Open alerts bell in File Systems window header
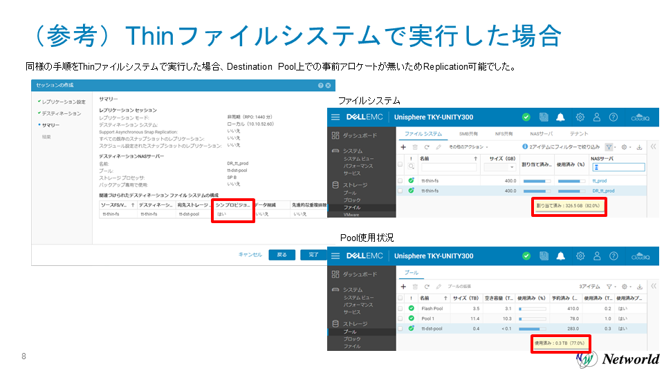 560,117
